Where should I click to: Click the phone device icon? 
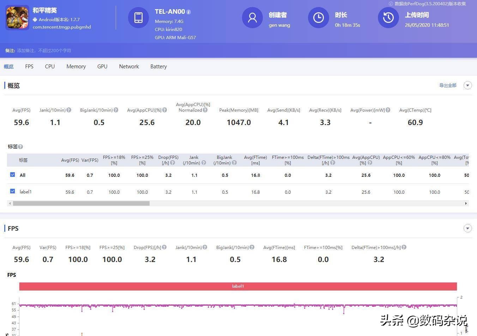point(138,18)
